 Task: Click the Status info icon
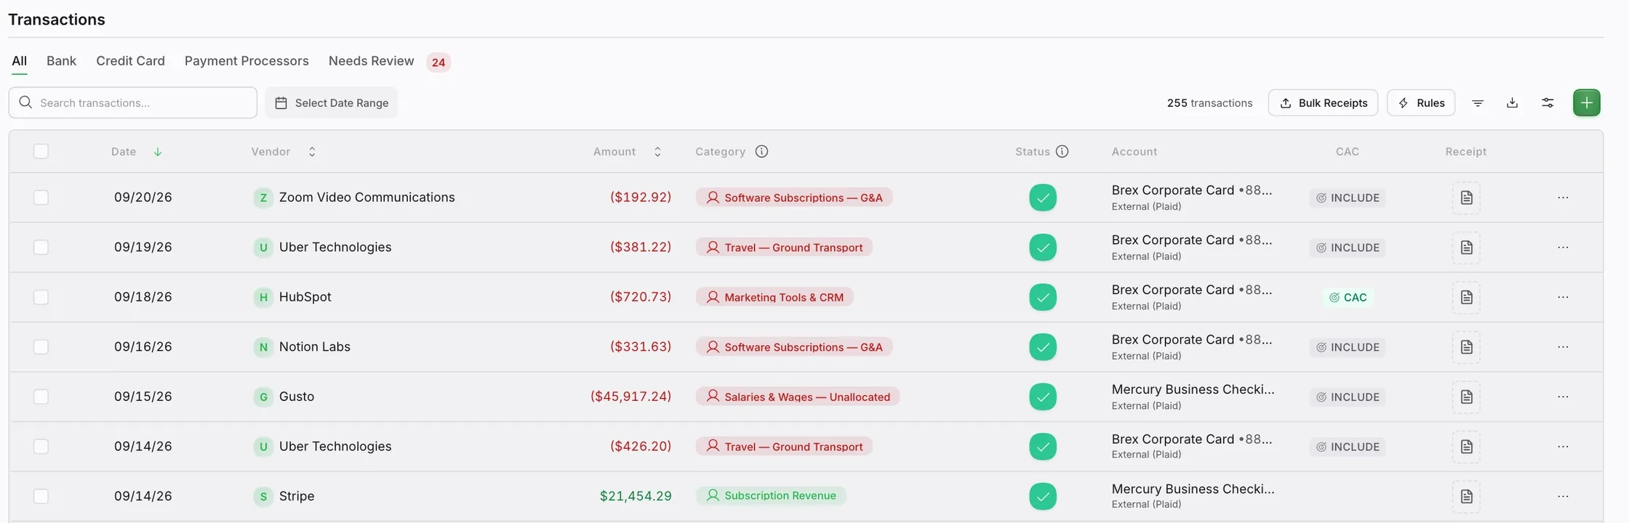pos(1062,151)
